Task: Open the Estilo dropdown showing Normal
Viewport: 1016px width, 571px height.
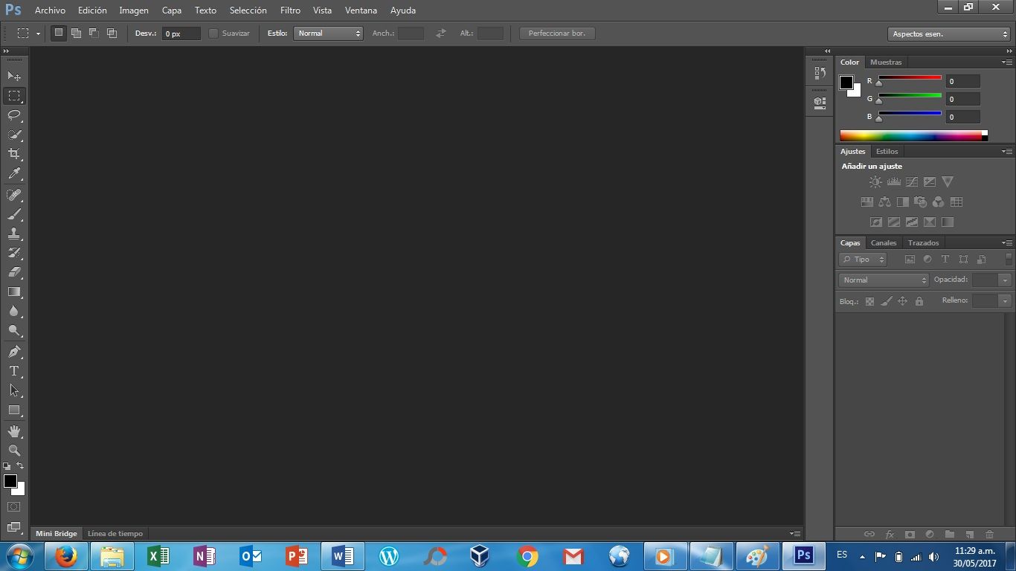Action: 328,33
